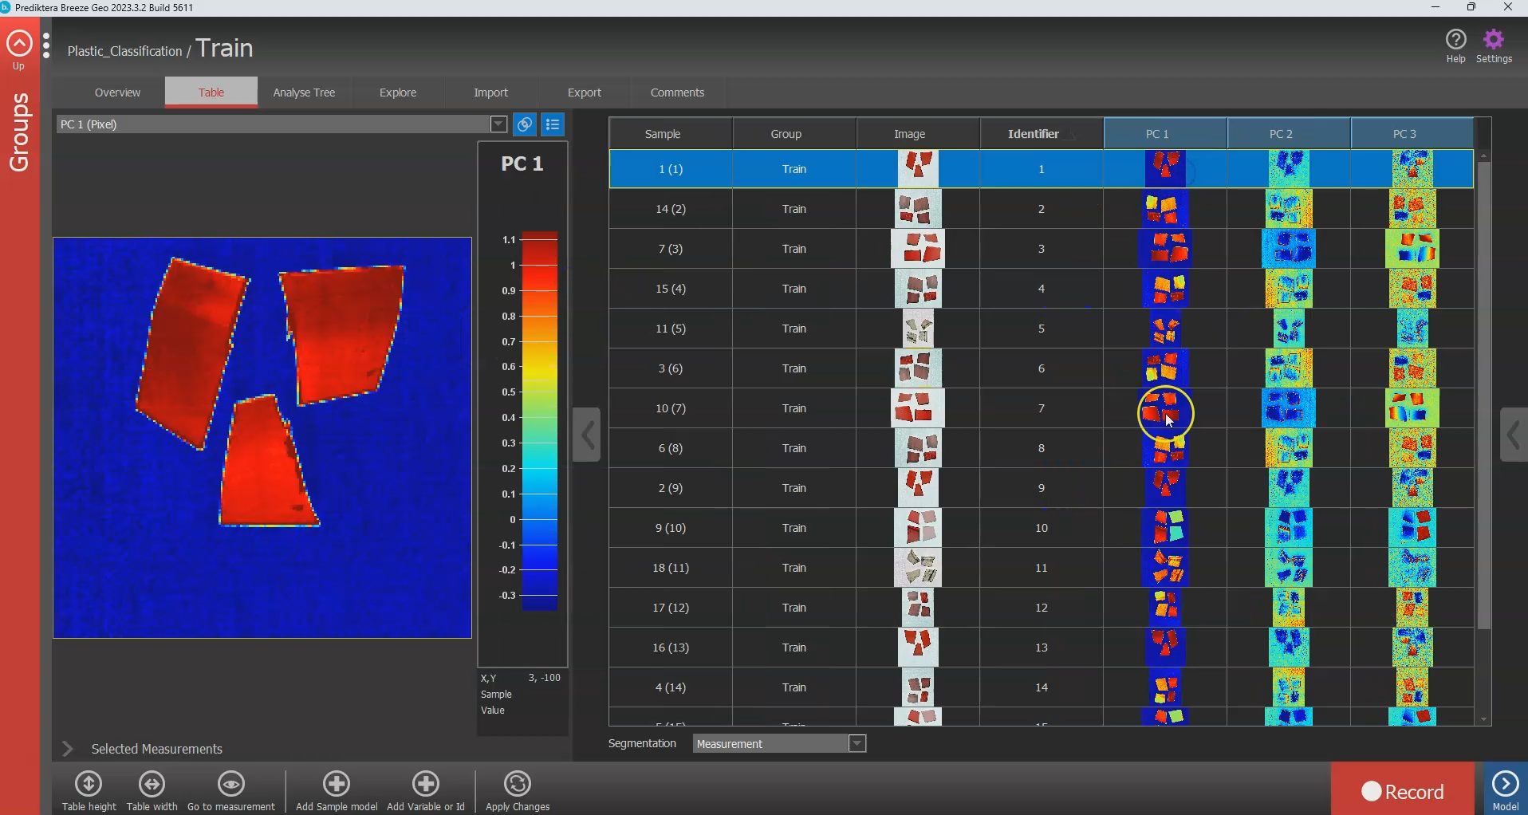This screenshot has width=1528, height=815.
Task: Click the table's vertical scrollbar
Action: pyautogui.click(x=1483, y=396)
